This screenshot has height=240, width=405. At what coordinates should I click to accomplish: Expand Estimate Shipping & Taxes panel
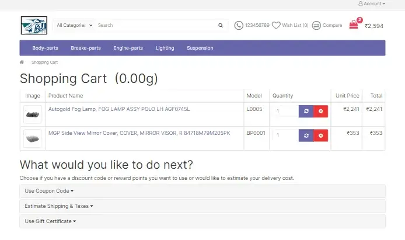click(x=59, y=206)
